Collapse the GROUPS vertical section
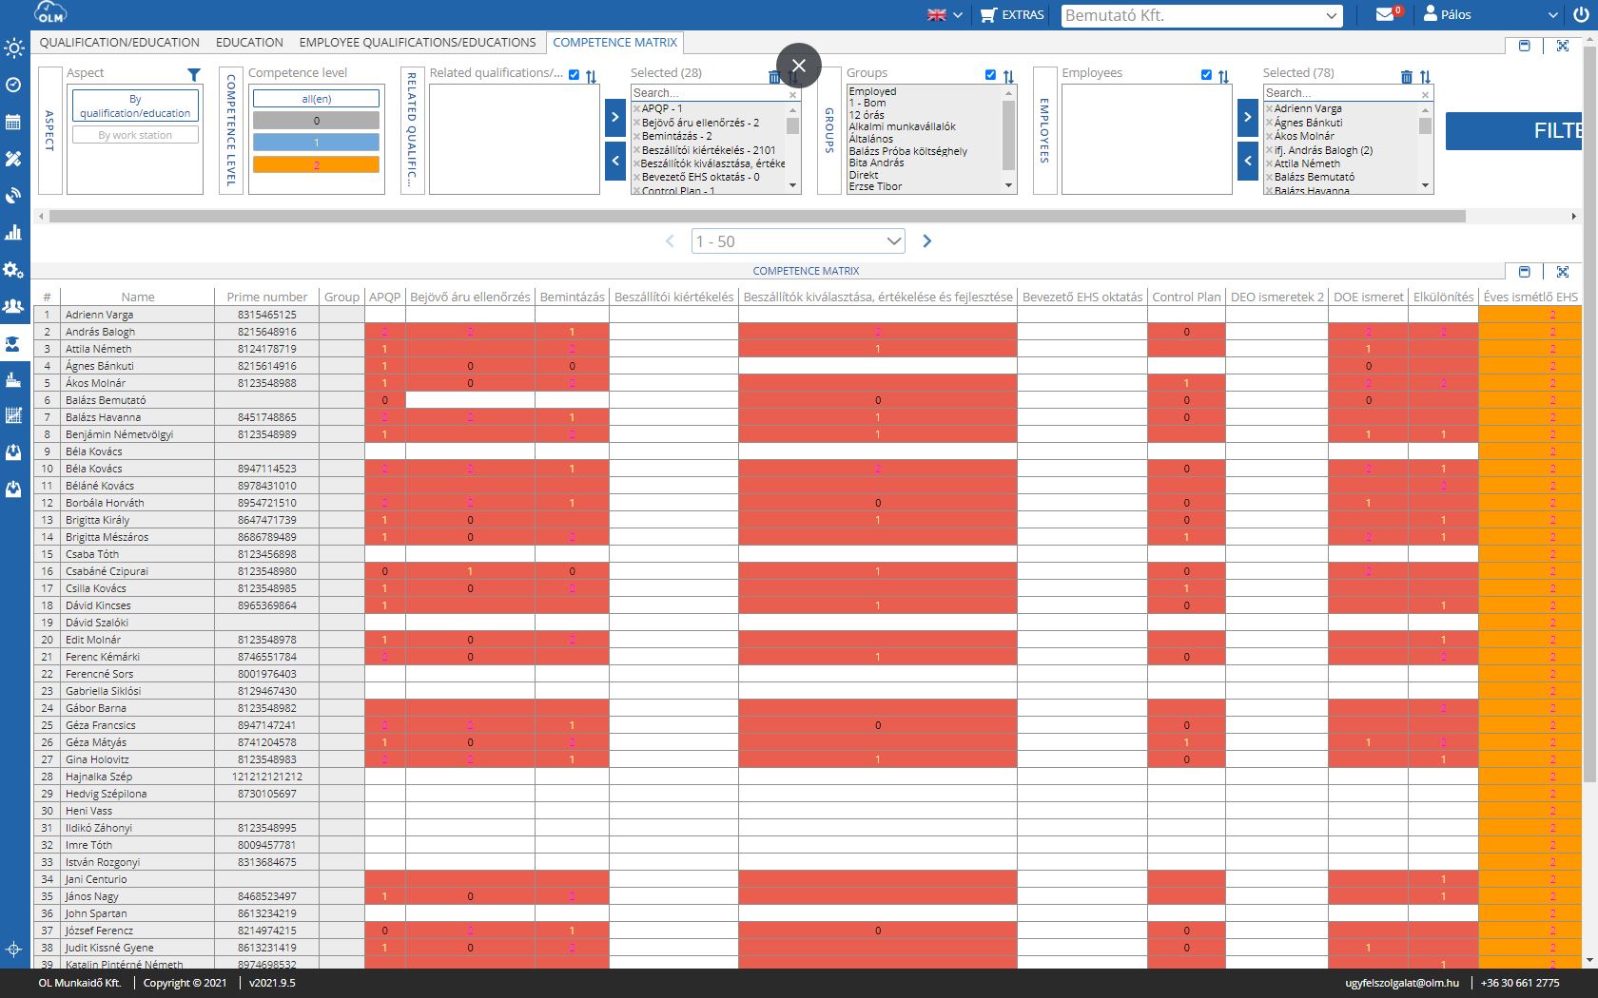Image resolution: width=1598 pixels, height=998 pixels. point(829,131)
